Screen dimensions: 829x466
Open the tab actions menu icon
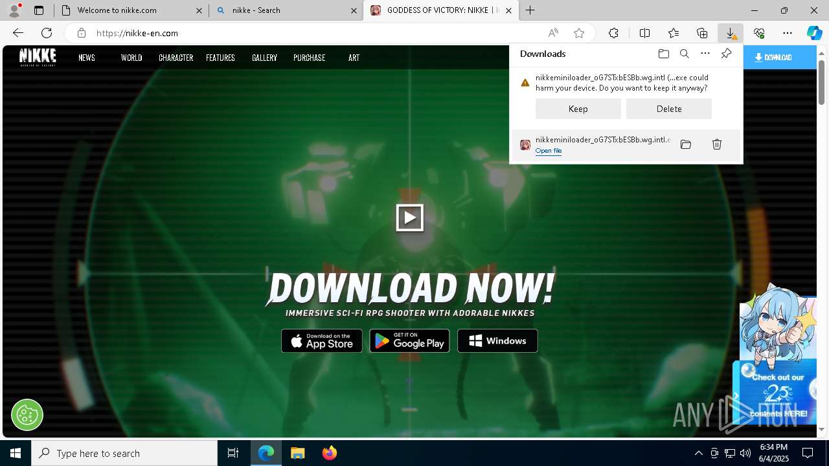click(39, 10)
